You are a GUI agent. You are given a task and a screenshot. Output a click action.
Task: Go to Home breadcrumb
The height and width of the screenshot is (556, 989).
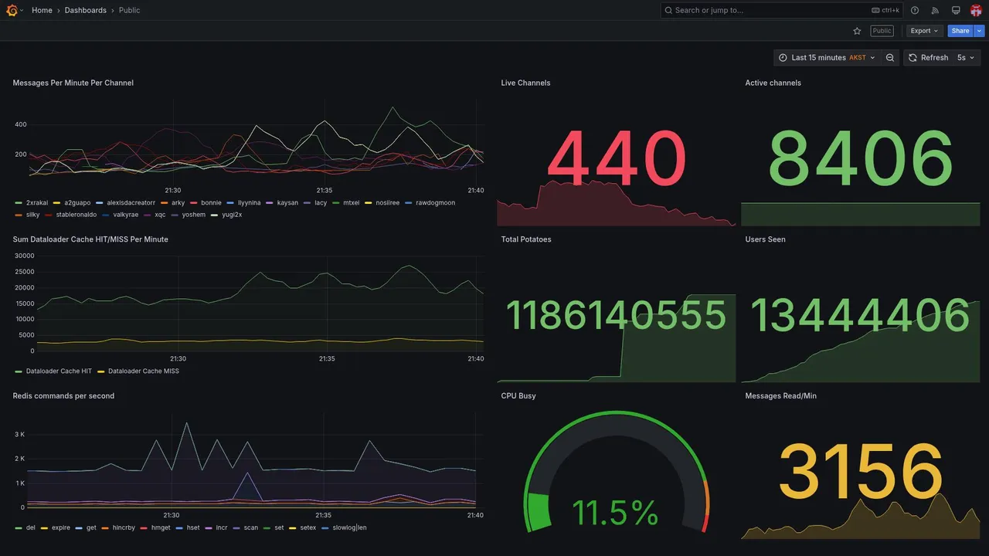42,10
